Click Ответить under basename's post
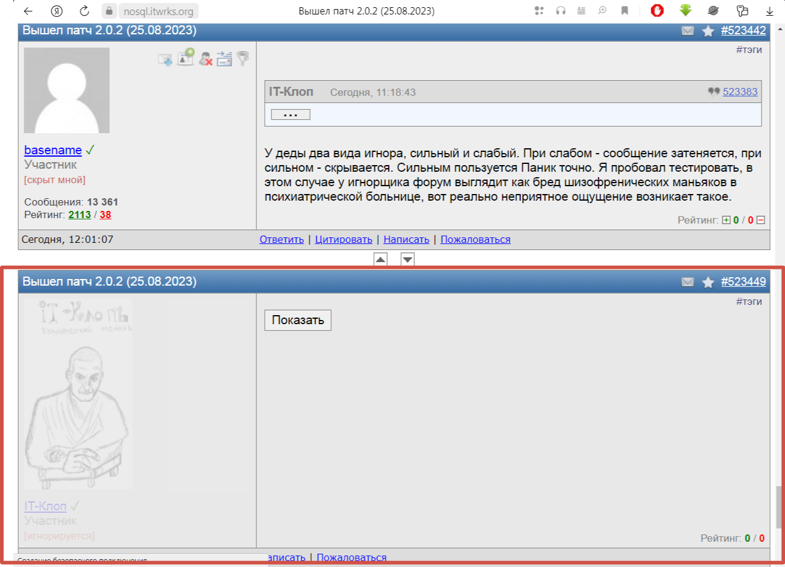Image resolution: width=785 pixels, height=567 pixels. point(282,240)
